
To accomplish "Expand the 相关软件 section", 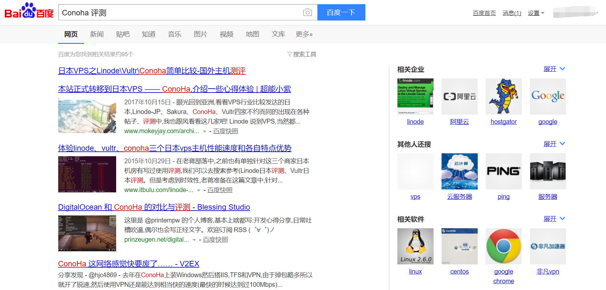I will tap(554, 219).
